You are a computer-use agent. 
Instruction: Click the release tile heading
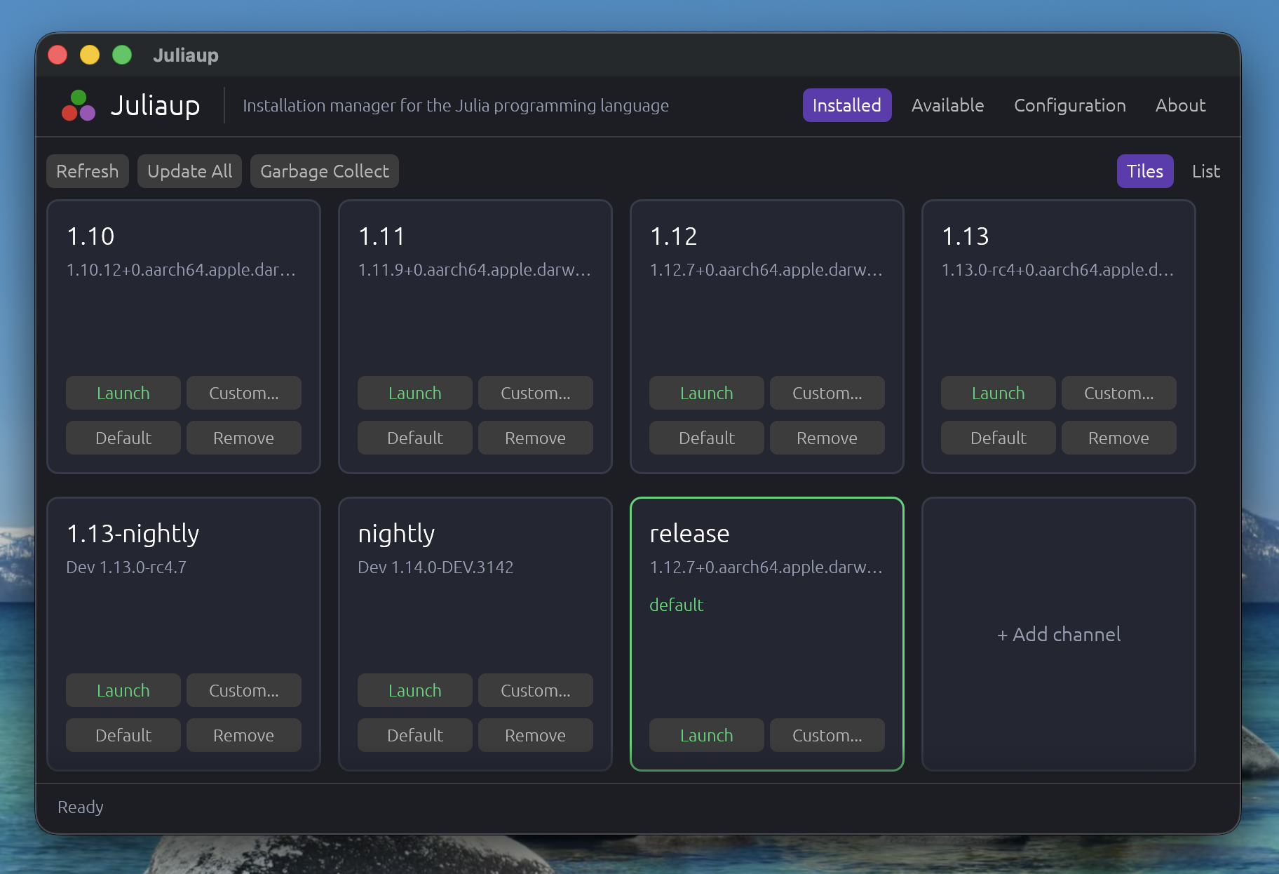(689, 534)
